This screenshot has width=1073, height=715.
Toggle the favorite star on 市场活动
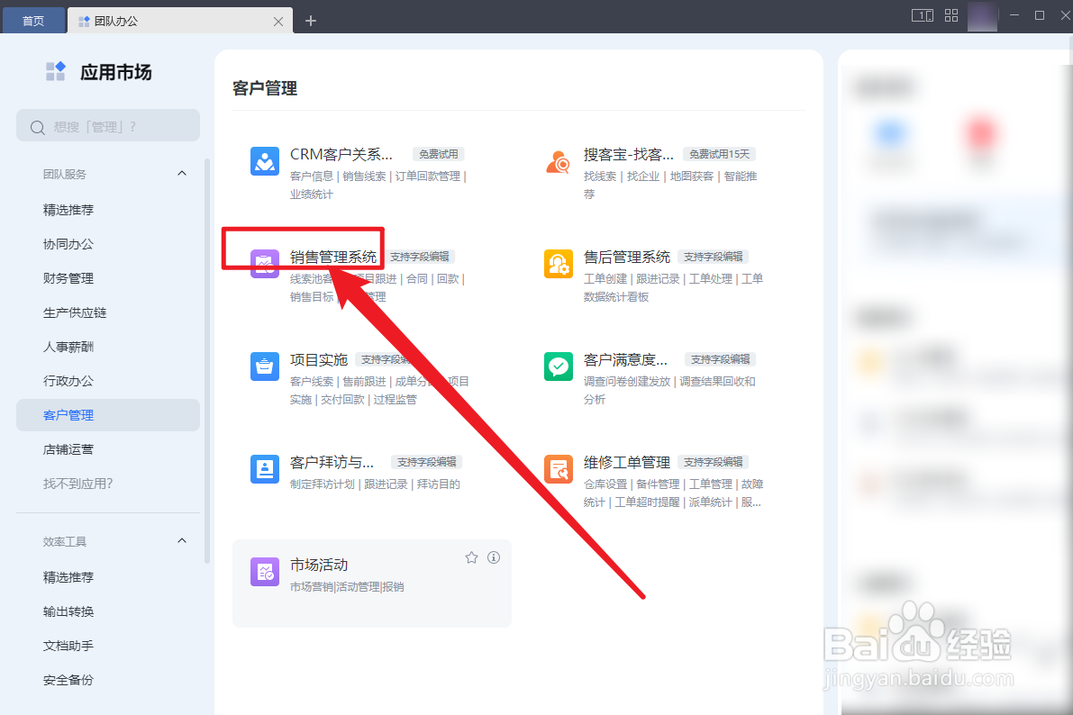click(x=471, y=557)
